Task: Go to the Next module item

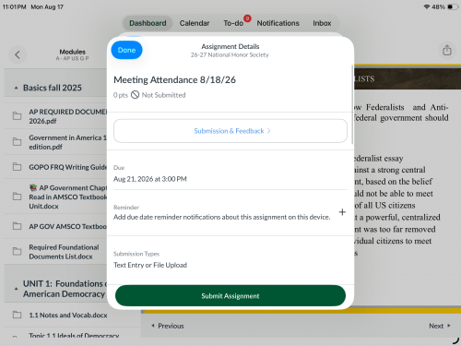Action: pyautogui.click(x=440, y=326)
